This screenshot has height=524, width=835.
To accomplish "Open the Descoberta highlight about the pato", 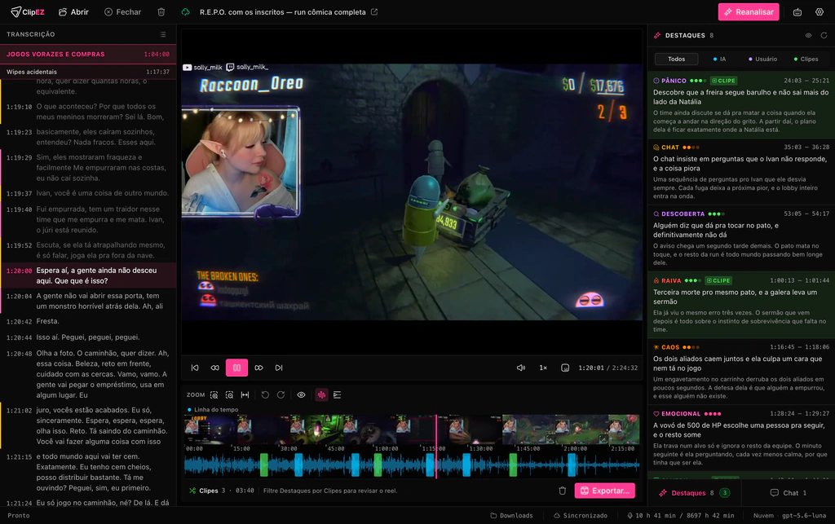I will point(741,239).
